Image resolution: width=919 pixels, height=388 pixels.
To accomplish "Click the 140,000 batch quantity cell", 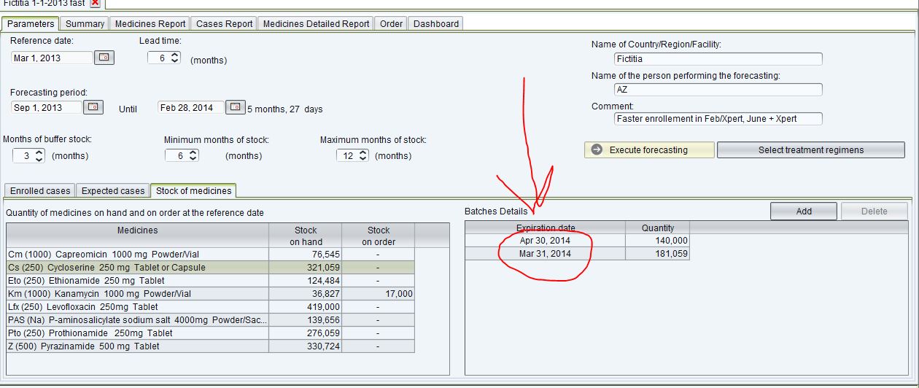I will 657,240.
